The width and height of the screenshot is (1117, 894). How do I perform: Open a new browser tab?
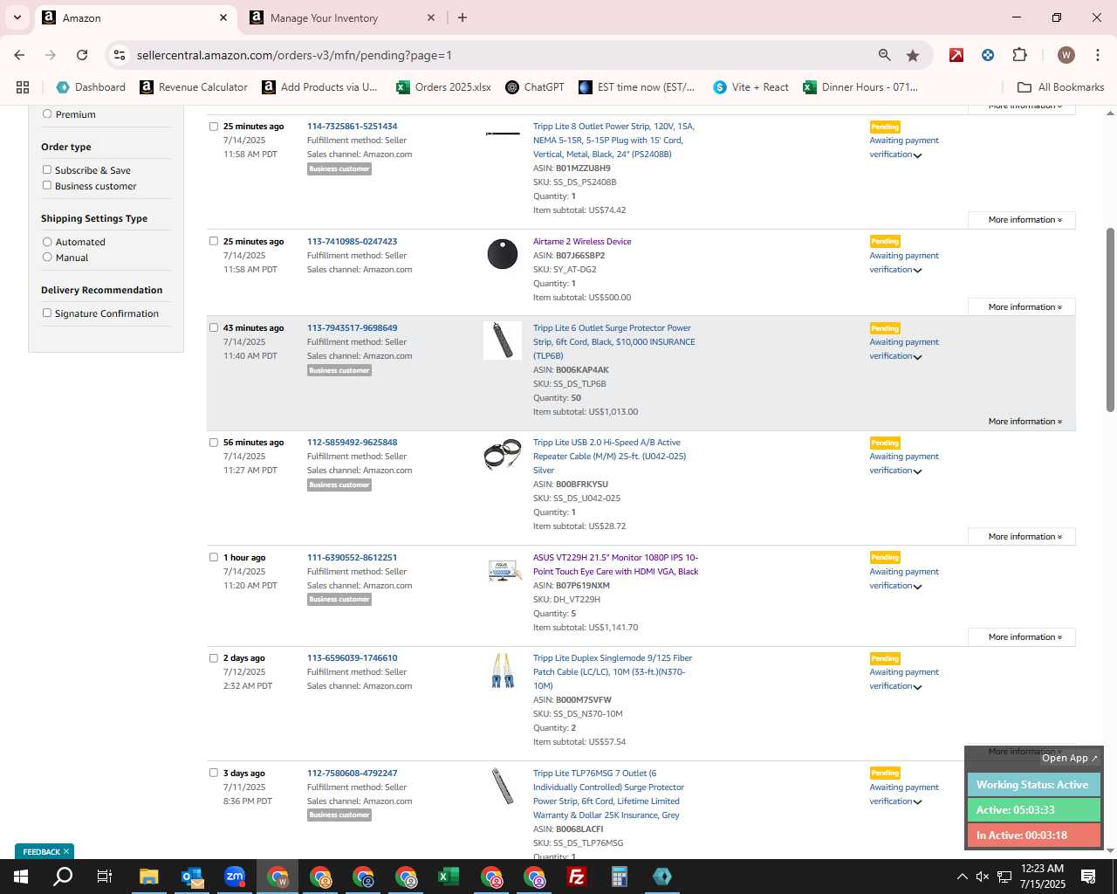pos(463,17)
